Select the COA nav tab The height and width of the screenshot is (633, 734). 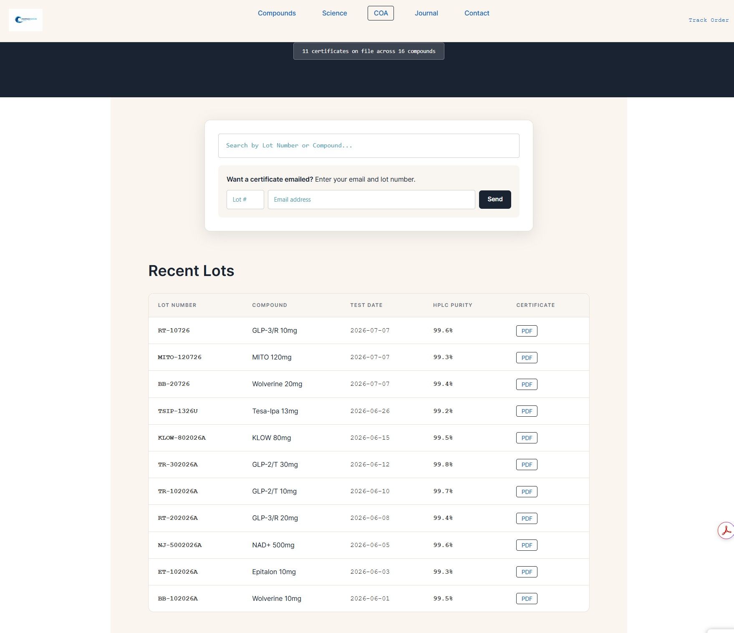pyautogui.click(x=381, y=13)
